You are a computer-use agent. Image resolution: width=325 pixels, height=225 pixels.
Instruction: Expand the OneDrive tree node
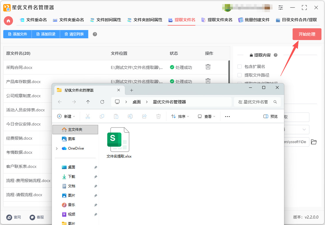[57, 148]
